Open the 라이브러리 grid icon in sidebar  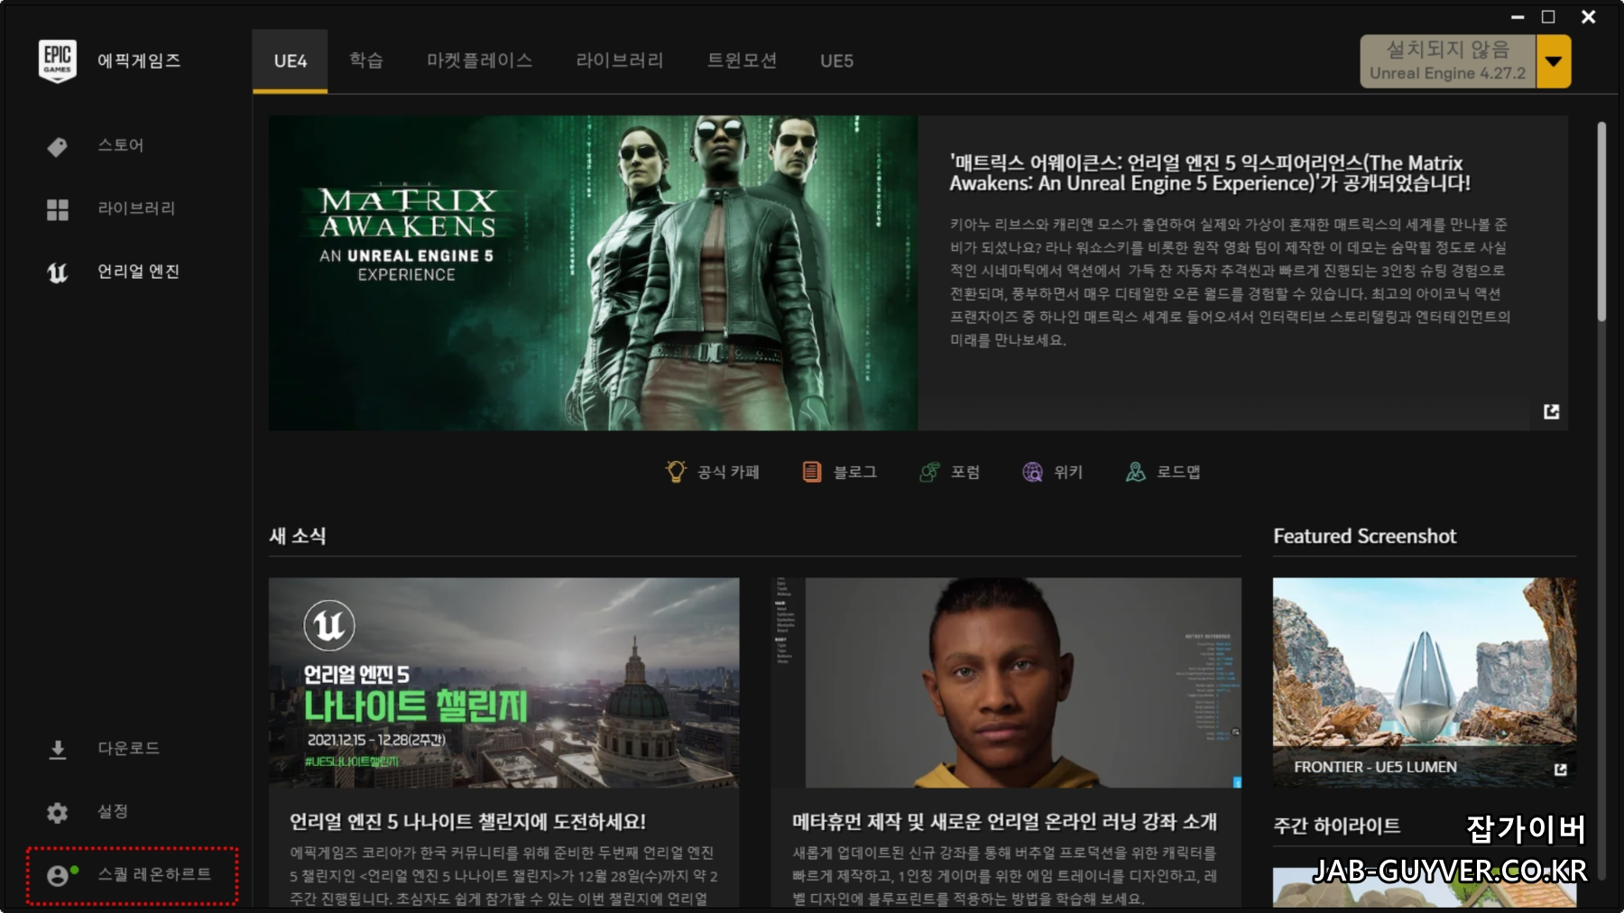(58, 209)
